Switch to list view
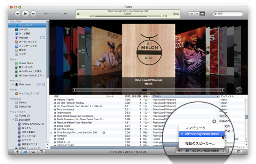This screenshot has width=256, height=164. coord(192,14)
